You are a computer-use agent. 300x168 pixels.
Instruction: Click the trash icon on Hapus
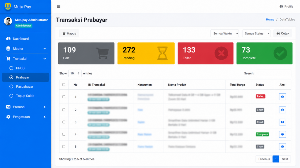tap(64, 33)
